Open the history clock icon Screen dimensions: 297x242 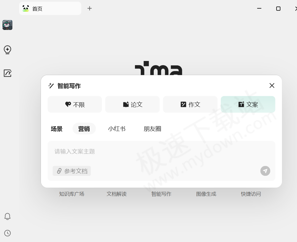[7, 233]
